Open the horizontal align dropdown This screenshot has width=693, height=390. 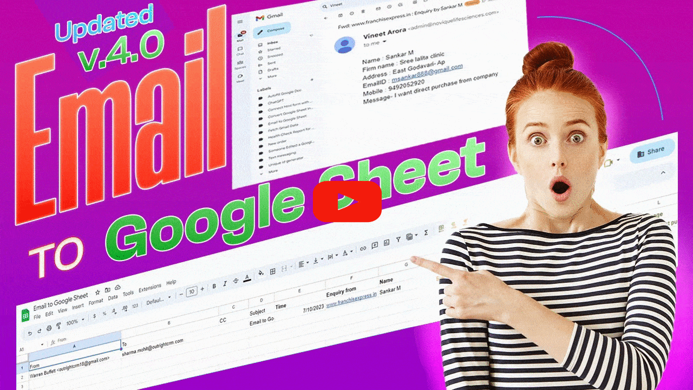click(304, 264)
